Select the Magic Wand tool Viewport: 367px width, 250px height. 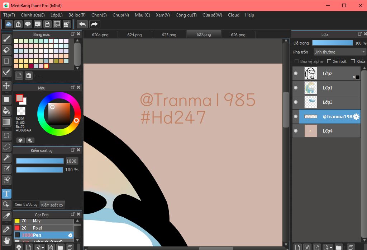[6, 158]
